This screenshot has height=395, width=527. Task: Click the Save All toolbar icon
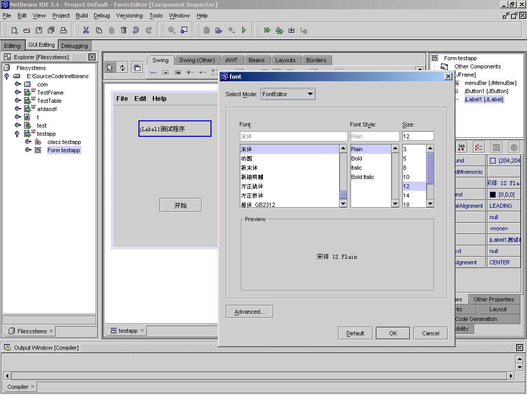(x=51, y=30)
